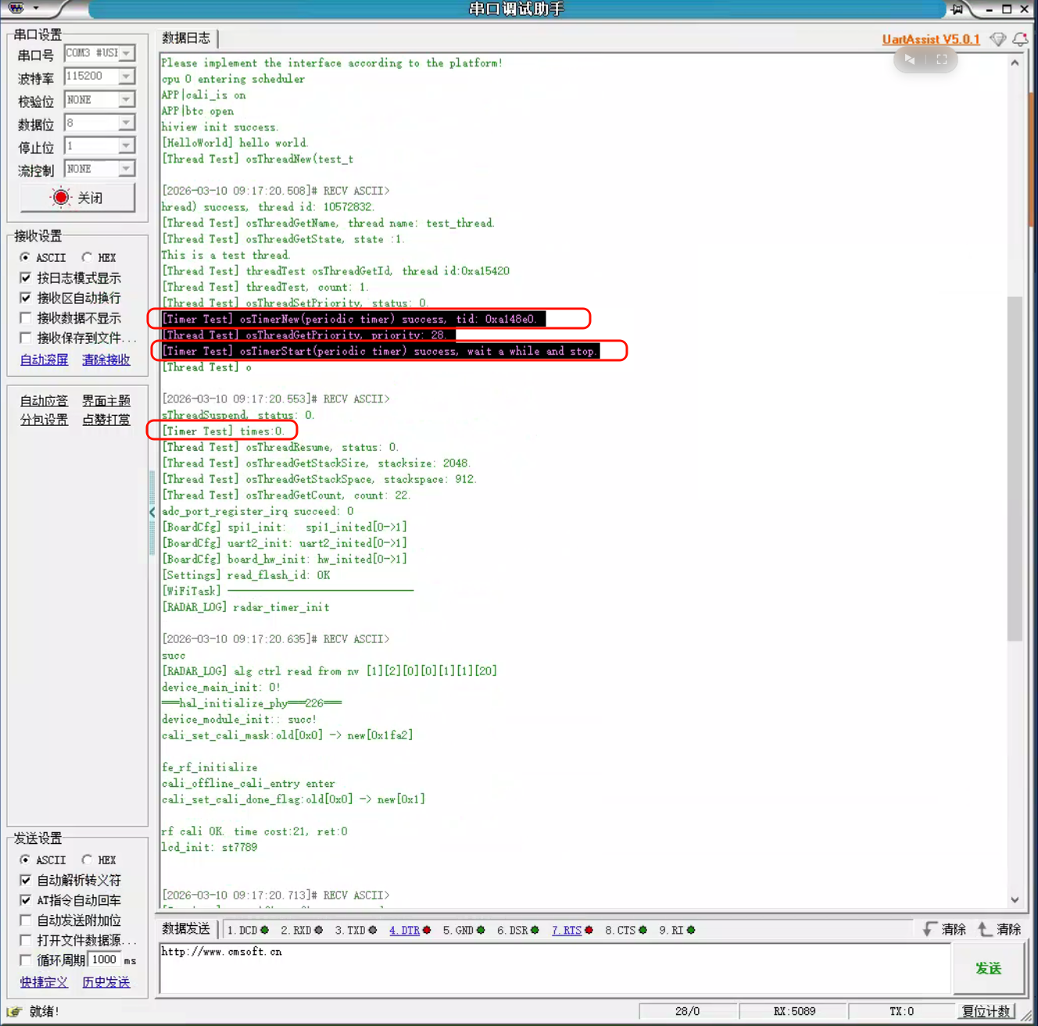Open the 界面主题 link
The height and width of the screenshot is (1026, 1038).
coord(106,400)
